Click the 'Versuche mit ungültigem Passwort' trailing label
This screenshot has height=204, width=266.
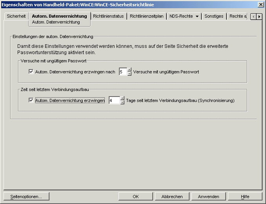pos(166,72)
